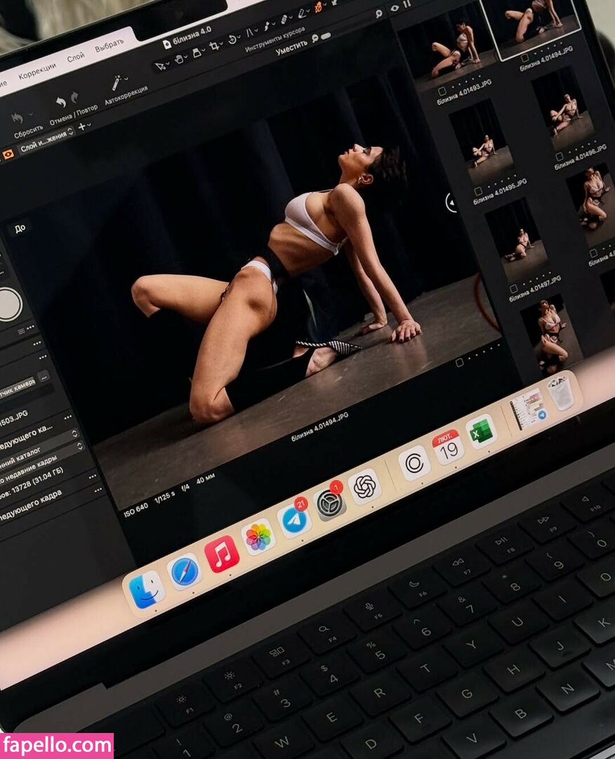The height and width of the screenshot is (759, 615).
Task: Tick the checkbox for білизна 4.01495.JPG
Action: (x=477, y=191)
